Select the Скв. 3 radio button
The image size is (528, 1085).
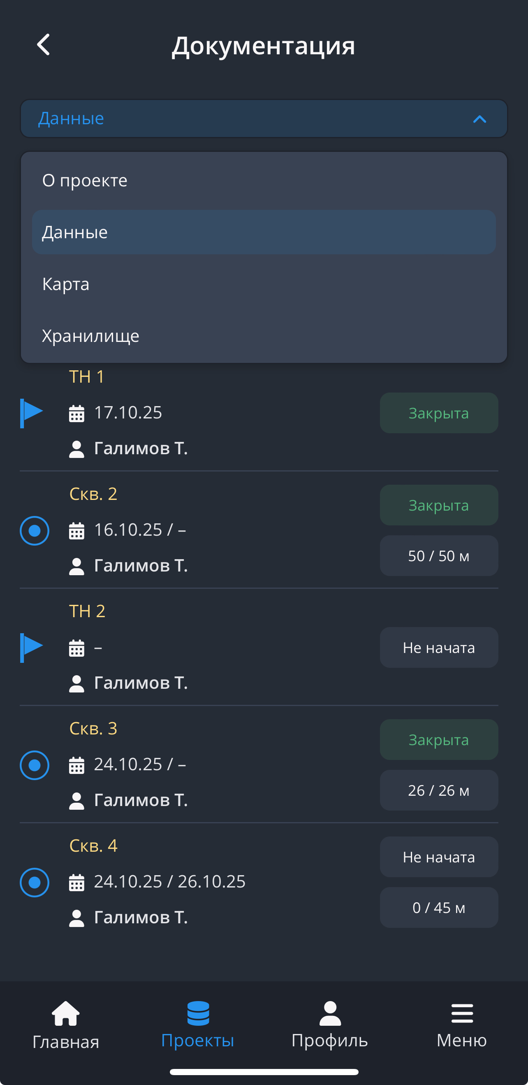click(35, 765)
